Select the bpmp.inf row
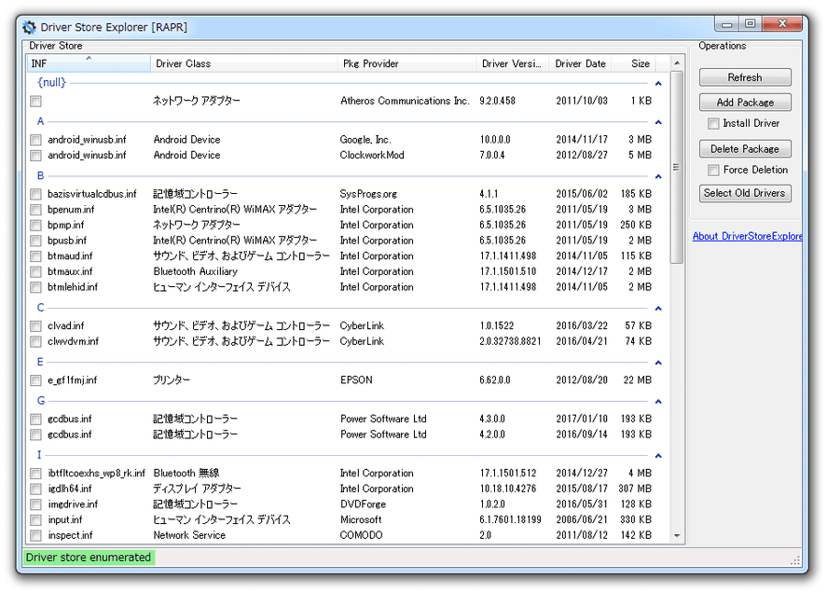The width and height of the screenshot is (827, 593). click(x=342, y=226)
